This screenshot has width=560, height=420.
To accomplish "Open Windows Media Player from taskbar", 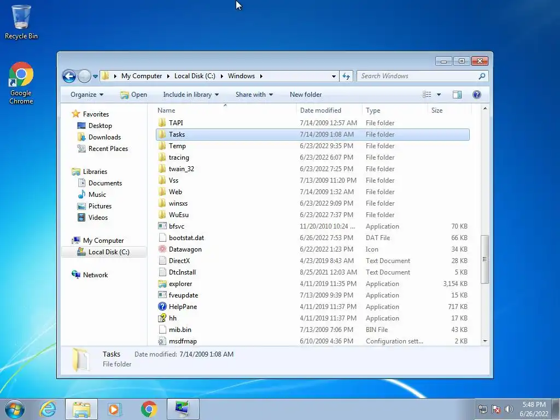I will click(x=114, y=409).
